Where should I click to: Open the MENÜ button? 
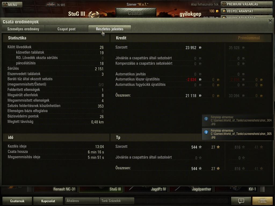pos(12,4)
